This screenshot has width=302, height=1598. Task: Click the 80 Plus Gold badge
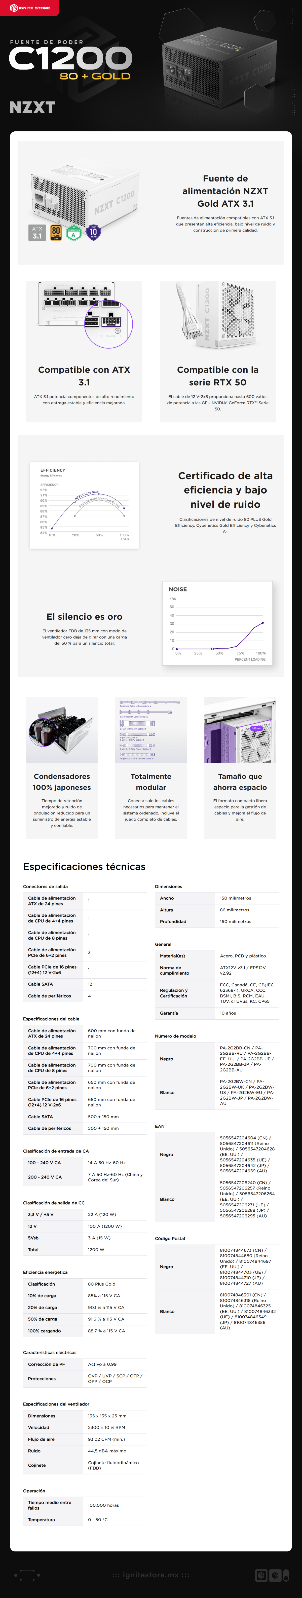(x=56, y=233)
